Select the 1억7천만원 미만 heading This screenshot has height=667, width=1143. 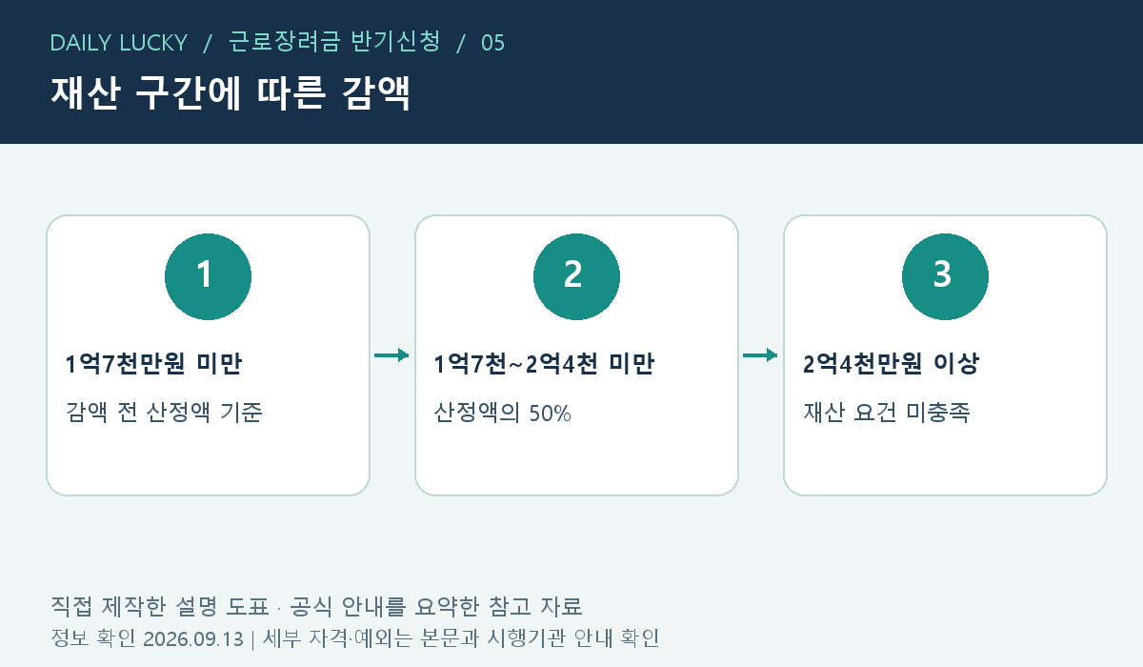click(x=153, y=364)
